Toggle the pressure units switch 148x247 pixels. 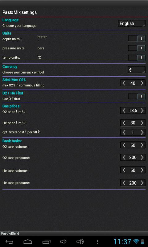[x=137, y=48]
